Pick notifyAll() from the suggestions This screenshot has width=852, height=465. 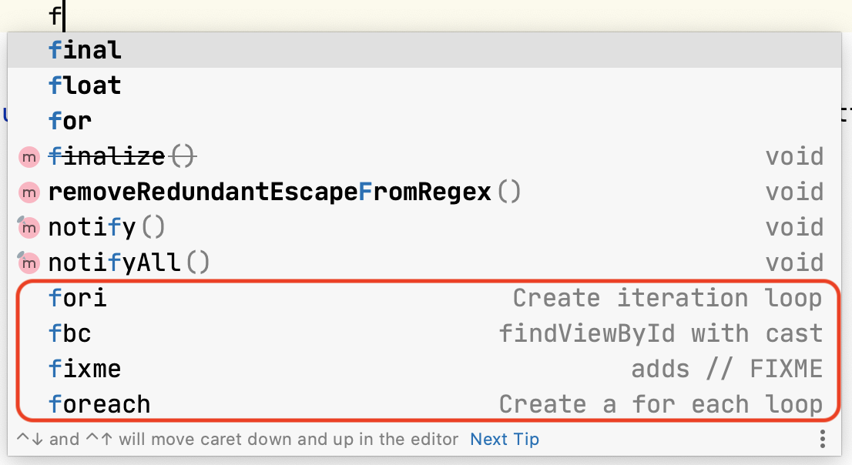(129, 263)
